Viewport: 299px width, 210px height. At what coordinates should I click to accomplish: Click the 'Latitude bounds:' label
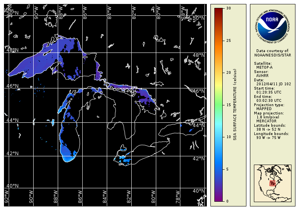[270, 126]
